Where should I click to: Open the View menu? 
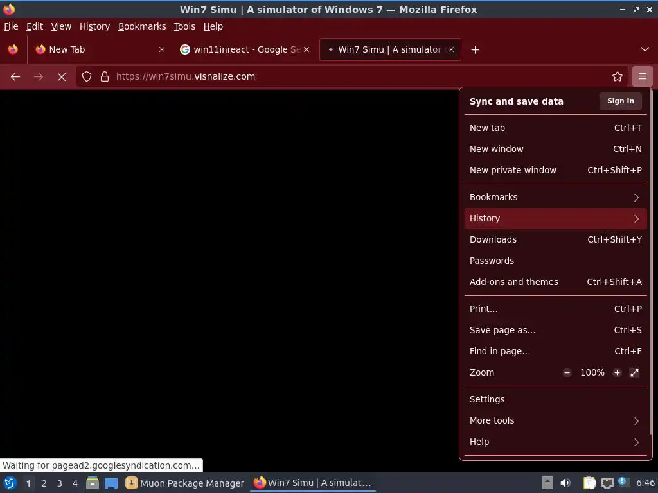(61, 26)
